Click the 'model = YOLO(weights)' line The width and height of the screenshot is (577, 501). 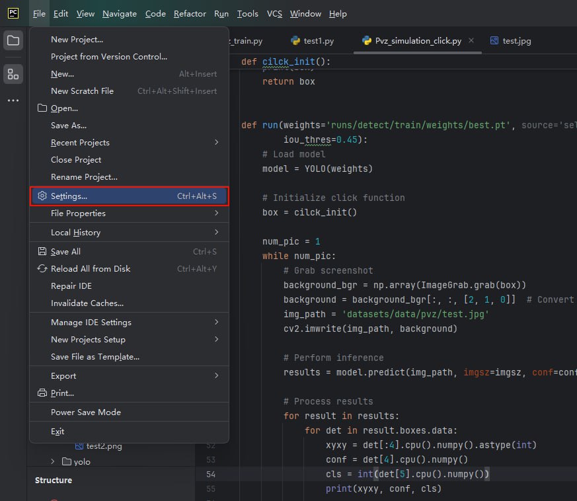click(x=317, y=169)
